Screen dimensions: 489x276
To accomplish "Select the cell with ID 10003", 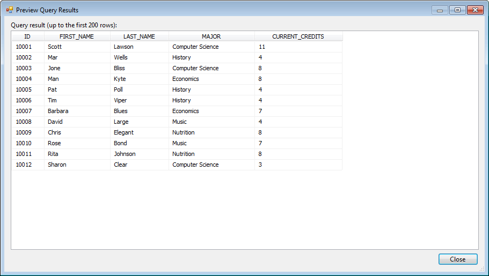I will click(x=28, y=68).
